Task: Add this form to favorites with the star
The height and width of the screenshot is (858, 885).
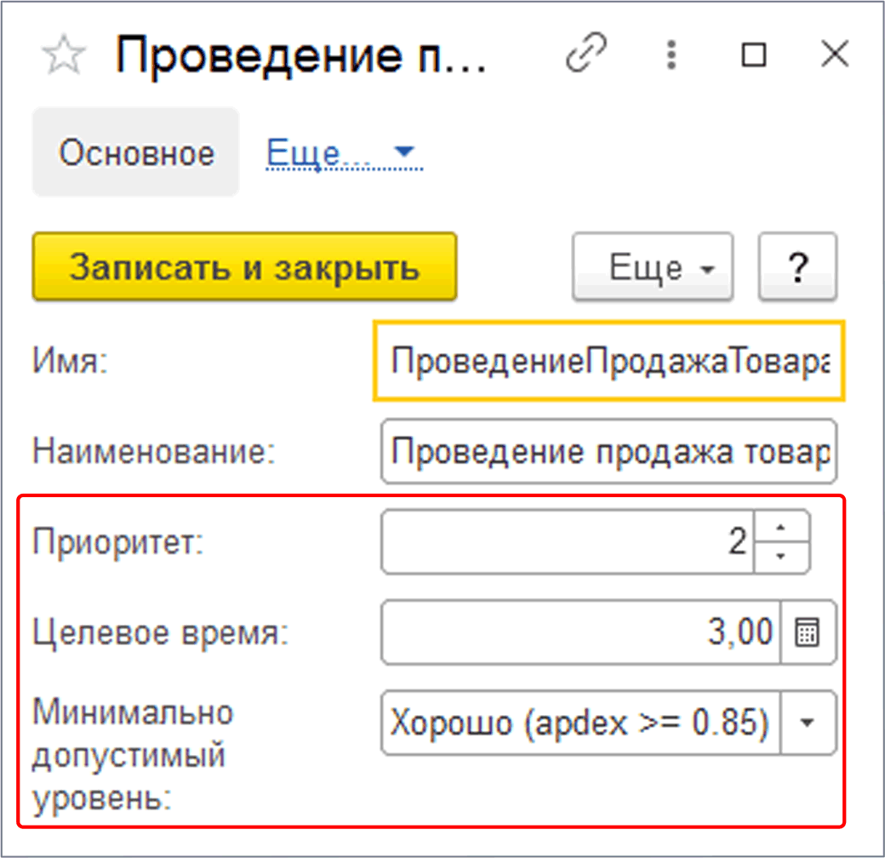Action: tap(64, 58)
